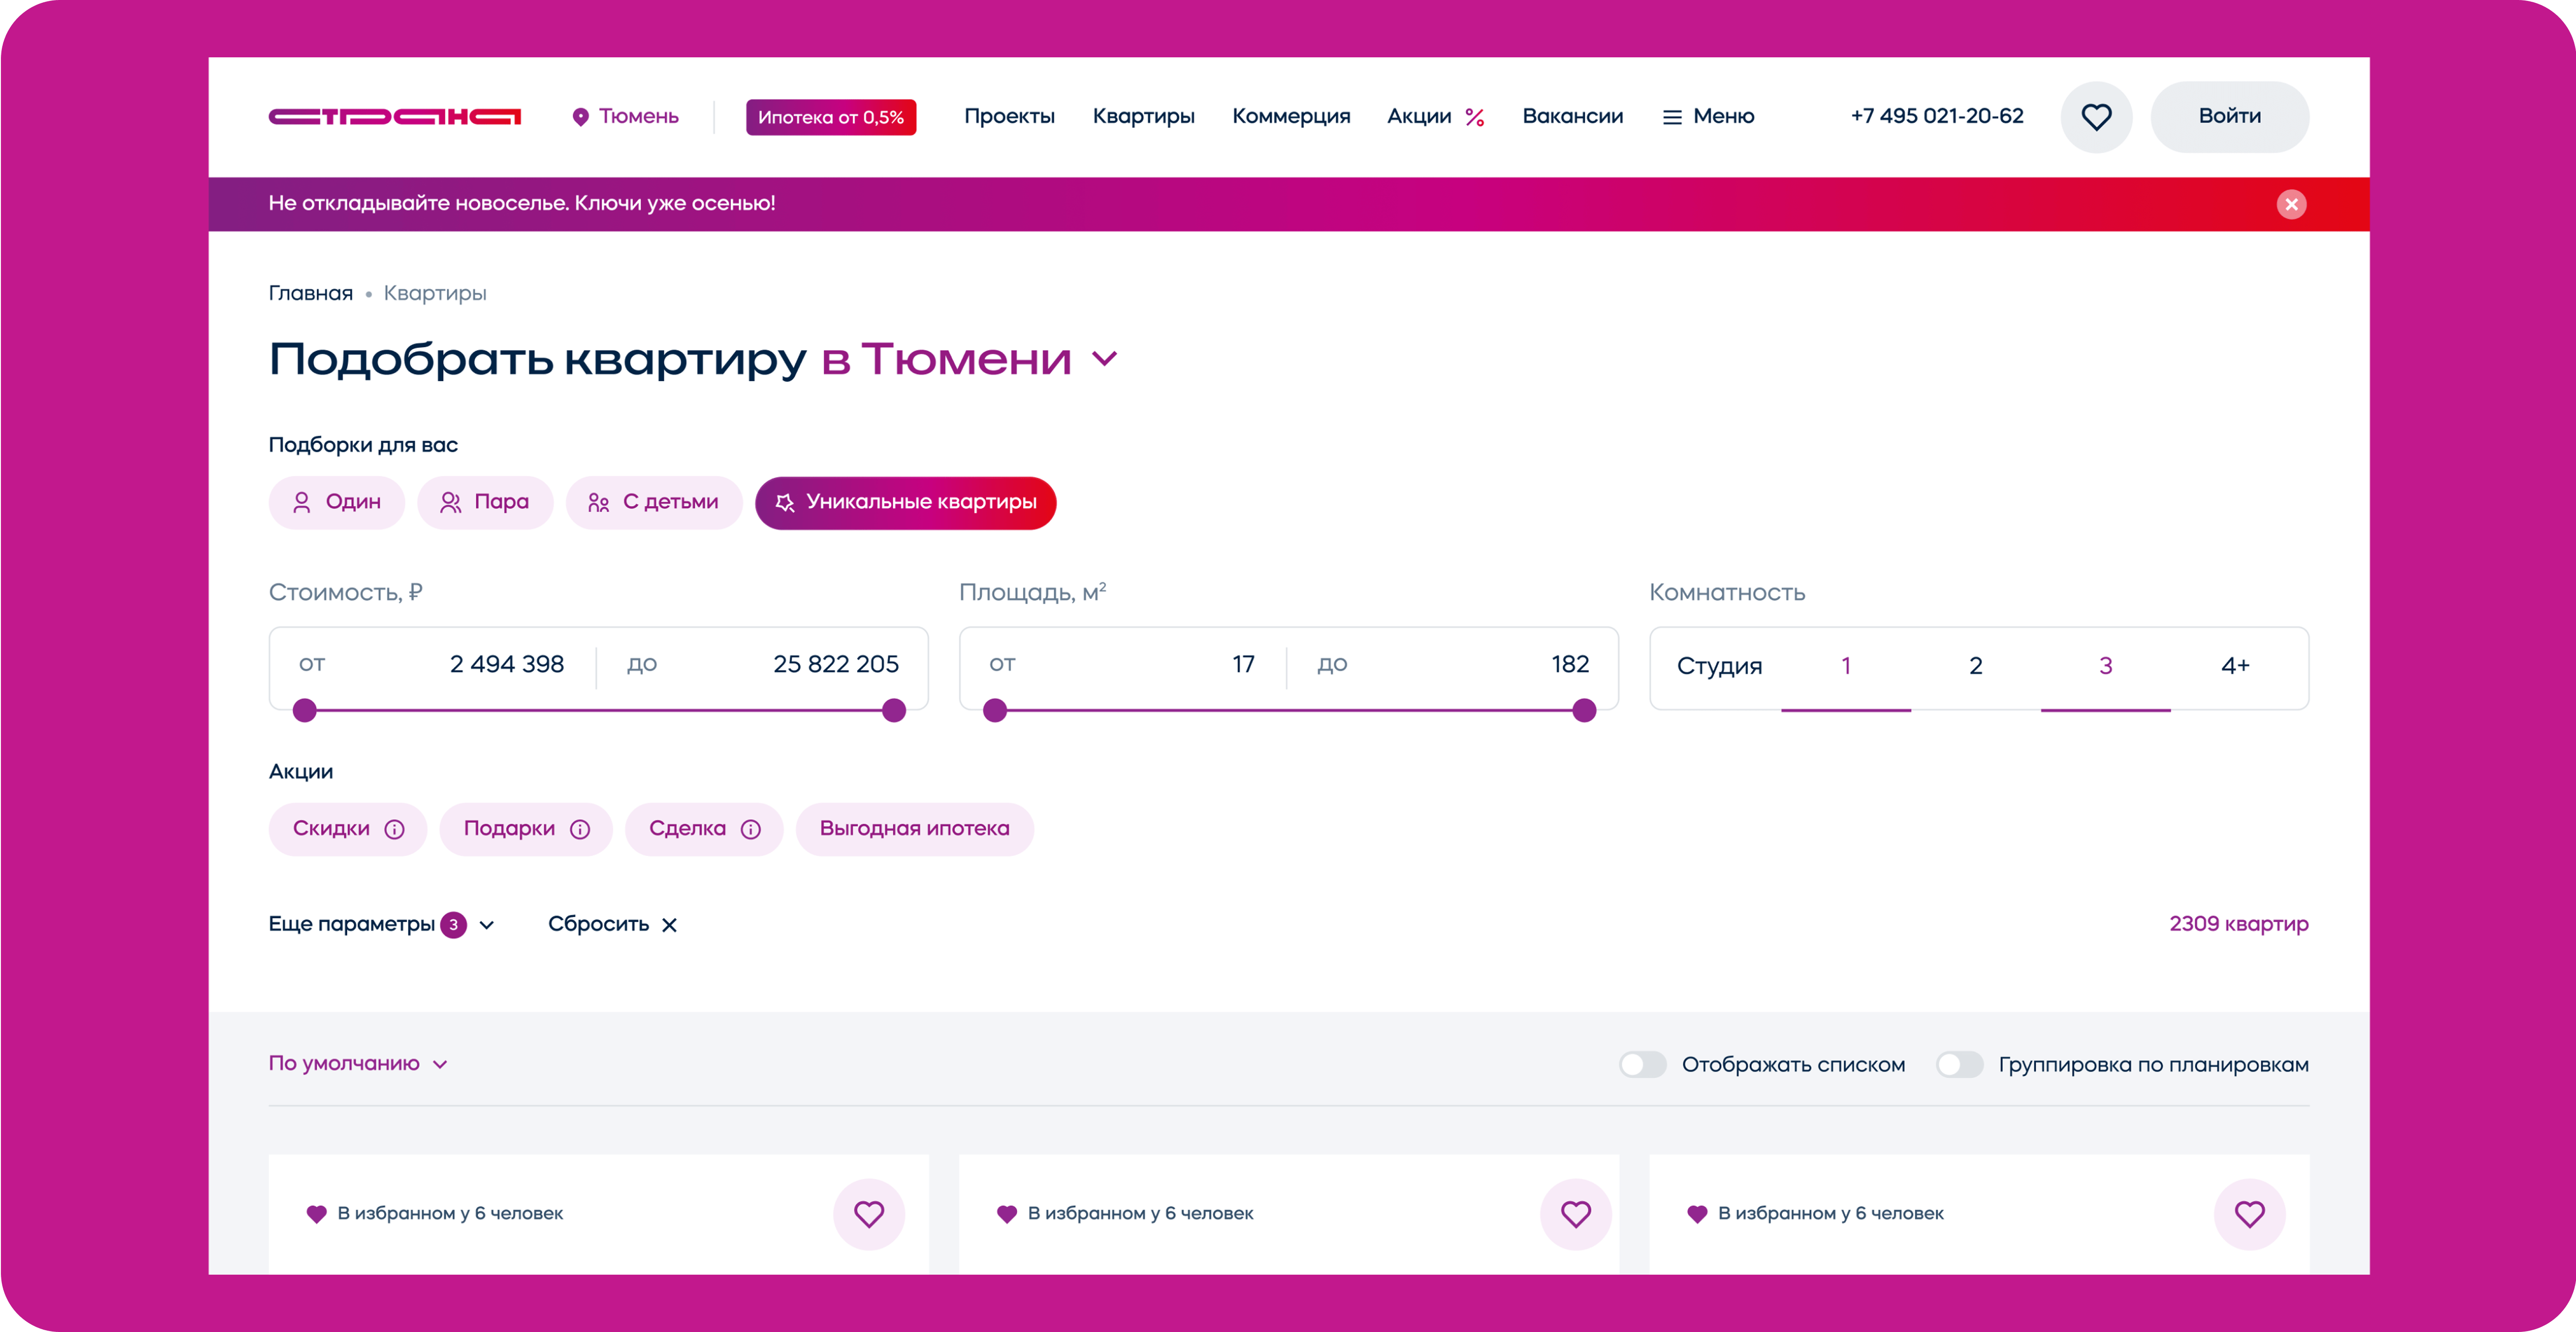Add first apartment card to favorites

tap(868, 1213)
